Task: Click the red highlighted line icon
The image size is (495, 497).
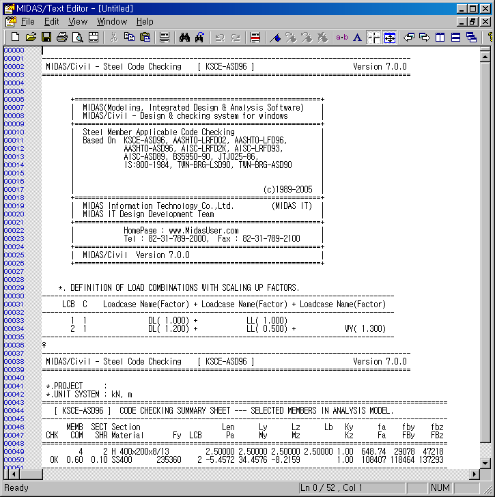Action: point(255,38)
